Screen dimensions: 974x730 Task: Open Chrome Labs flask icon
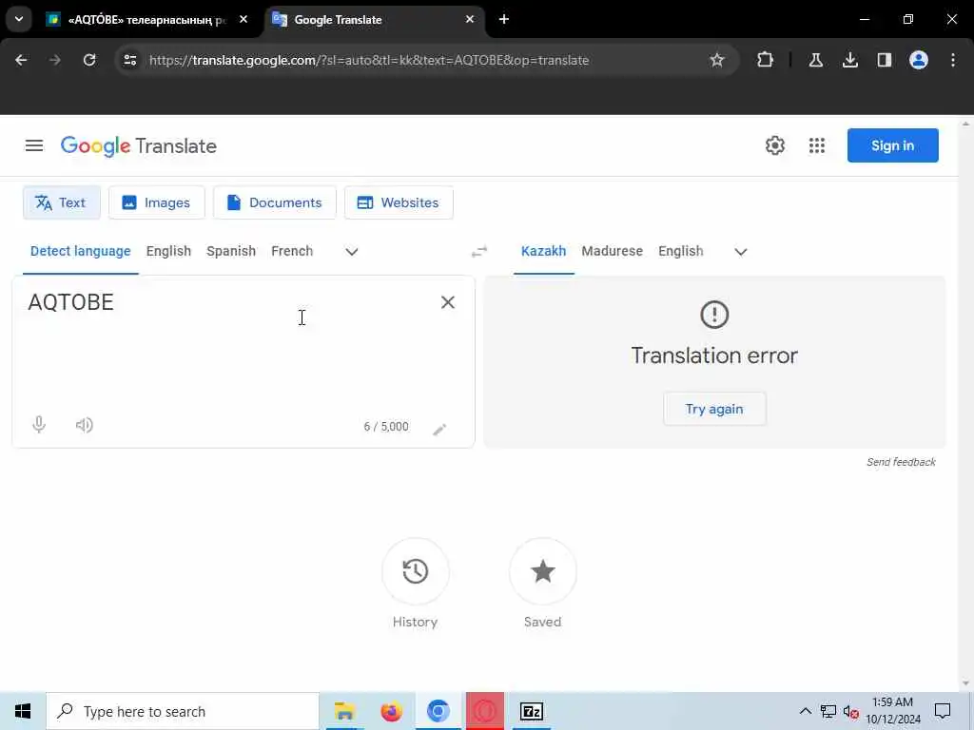tap(815, 60)
